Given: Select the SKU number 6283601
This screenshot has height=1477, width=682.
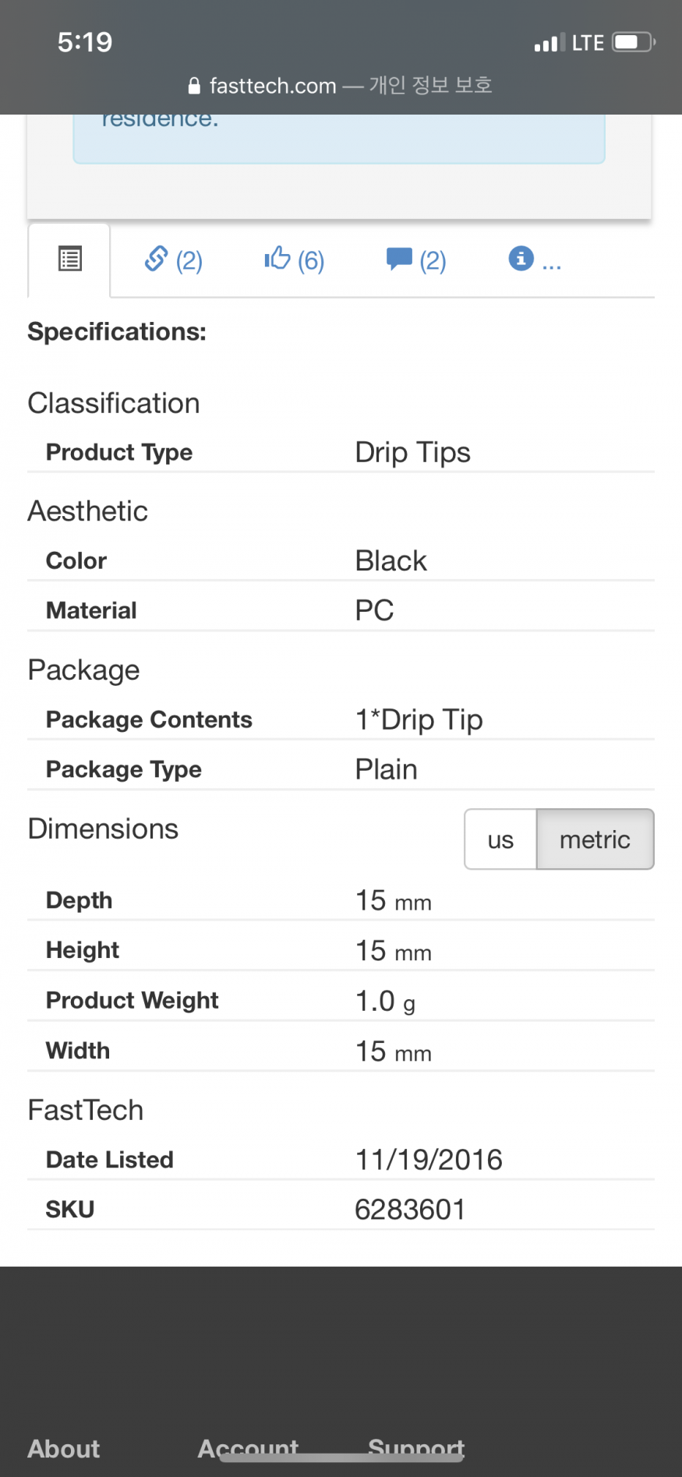Looking at the screenshot, I should tap(410, 1210).
